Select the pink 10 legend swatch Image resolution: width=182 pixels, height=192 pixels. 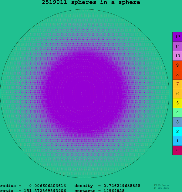(x=177, y=56)
